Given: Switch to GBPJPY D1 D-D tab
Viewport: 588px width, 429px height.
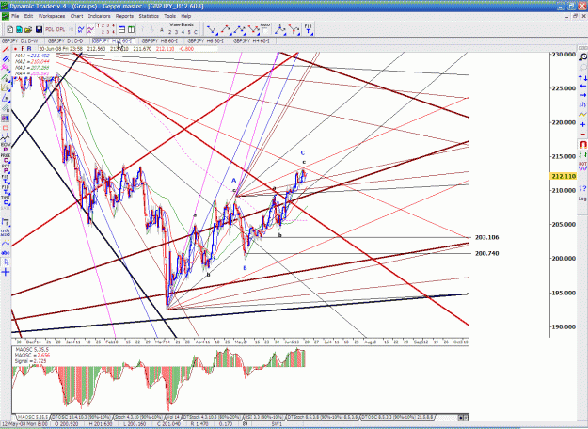Looking at the screenshot, I should (x=66, y=40).
